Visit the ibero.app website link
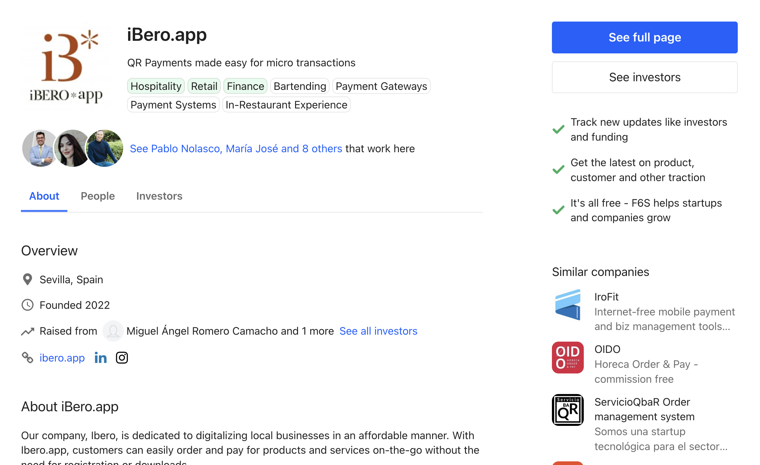Image resolution: width=760 pixels, height=465 pixels. pyautogui.click(x=62, y=358)
